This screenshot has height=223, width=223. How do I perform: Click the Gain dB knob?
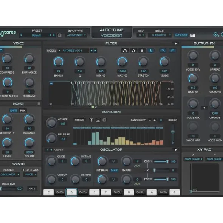click(x=193, y=78)
